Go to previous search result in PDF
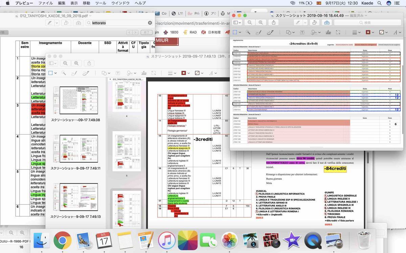Screen dimensions: 406x253 (129, 32)
